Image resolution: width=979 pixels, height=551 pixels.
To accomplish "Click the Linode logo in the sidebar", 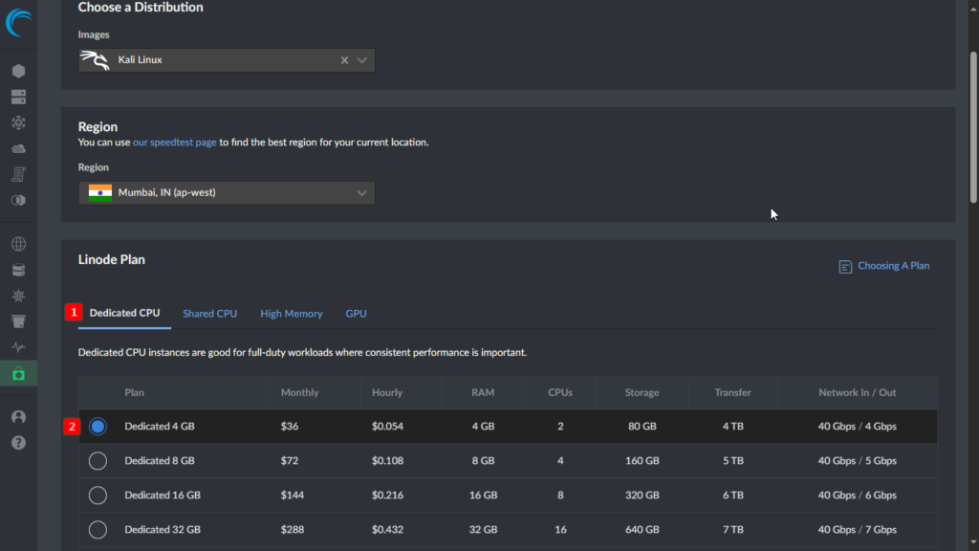I will pyautogui.click(x=18, y=23).
